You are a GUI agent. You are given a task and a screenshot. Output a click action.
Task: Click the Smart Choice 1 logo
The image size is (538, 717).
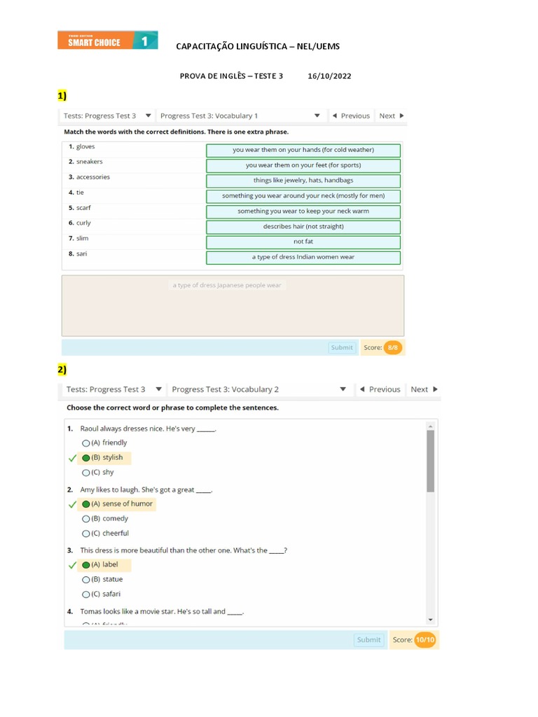107,41
